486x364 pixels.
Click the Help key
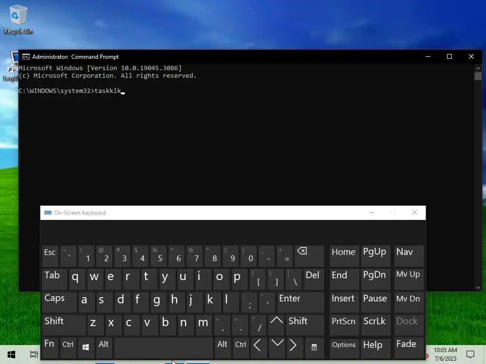pyautogui.click(x=376, y=347)
